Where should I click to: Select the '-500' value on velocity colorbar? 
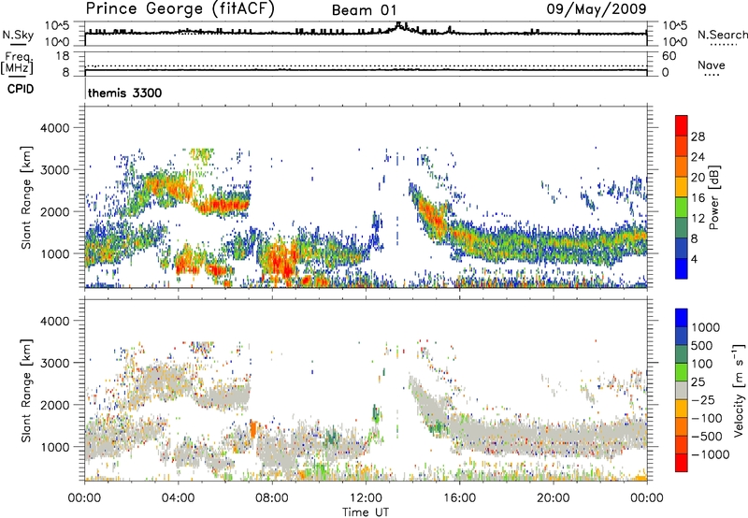(x=707, y=437)
